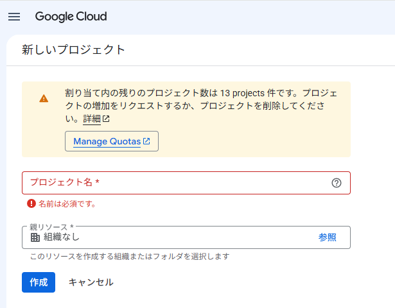Click the Google Cloud logo
395x308 pixels.
(x=71, y=17)
